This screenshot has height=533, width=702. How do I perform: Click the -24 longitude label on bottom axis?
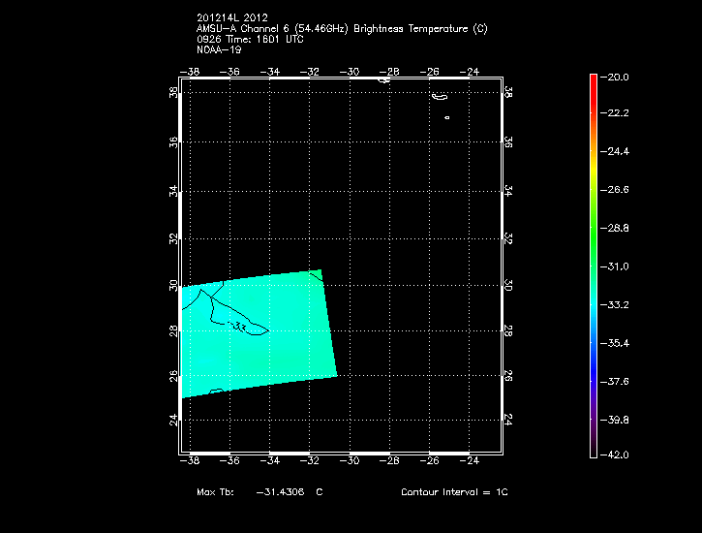(471, 461)
